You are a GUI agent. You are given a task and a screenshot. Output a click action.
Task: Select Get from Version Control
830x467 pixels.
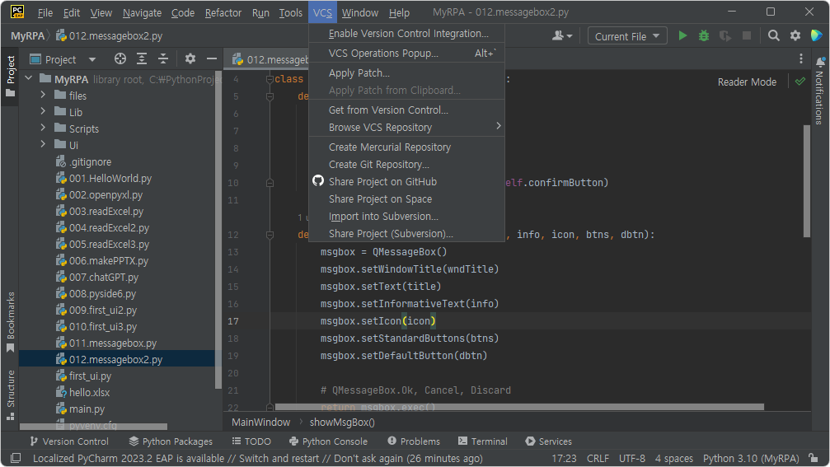click(406, 110)
